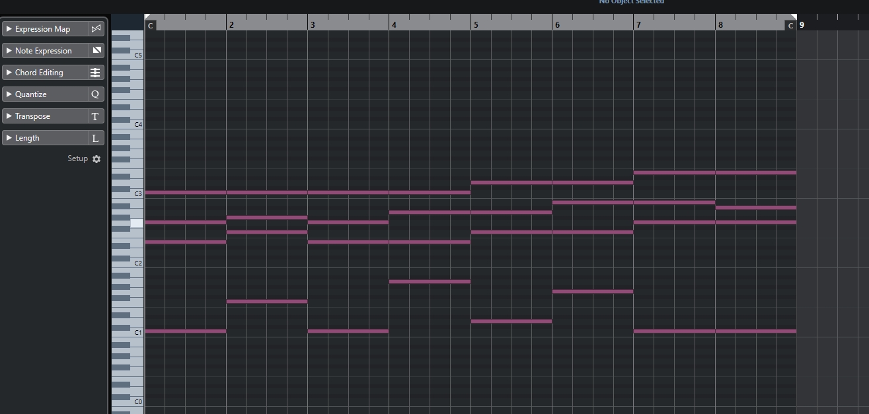The width and height of the screenshot is (869, 414).
Task: Expand the Note Expression section
Action: pos(9,51)
